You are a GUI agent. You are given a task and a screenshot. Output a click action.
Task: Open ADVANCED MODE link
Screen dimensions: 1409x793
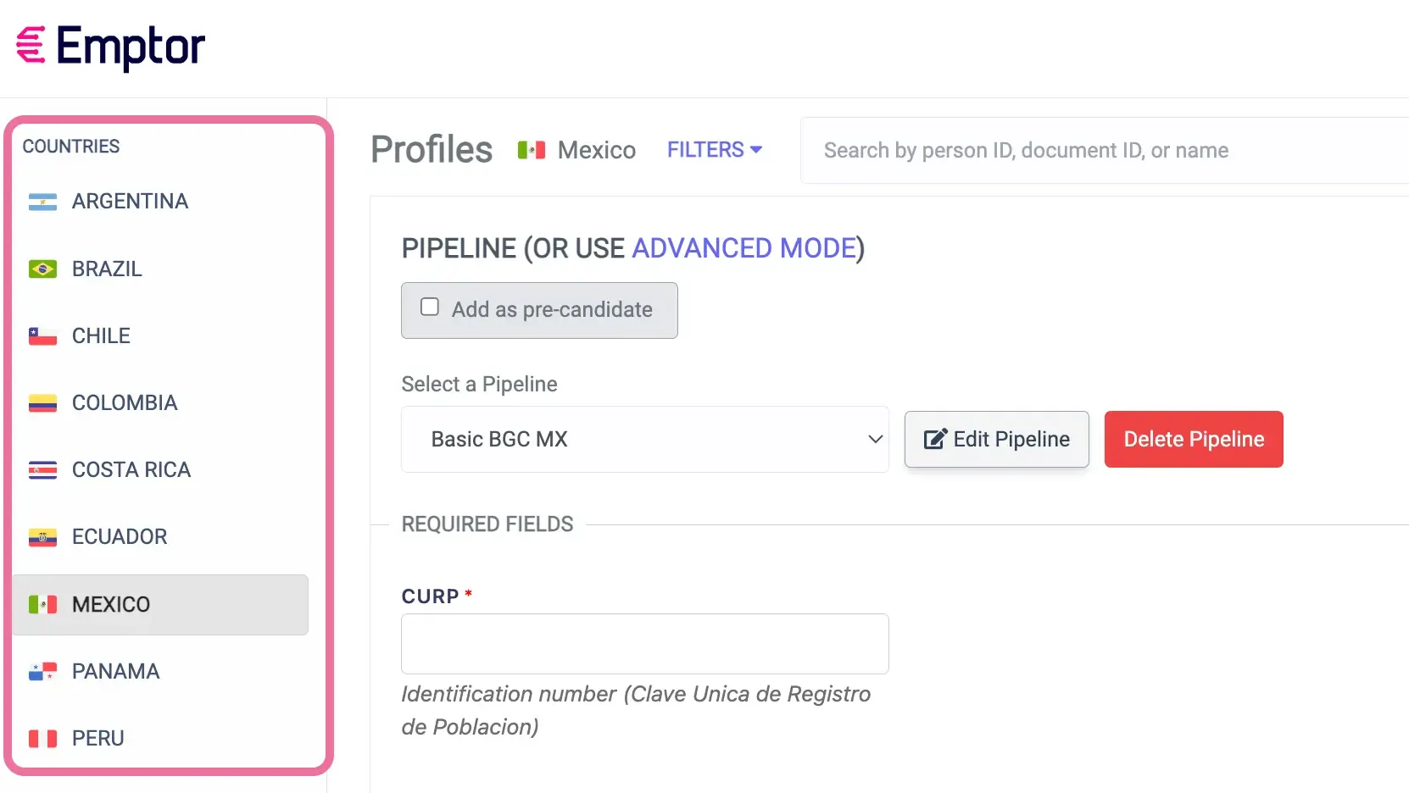pyautogui.click(x=743, y=247)
